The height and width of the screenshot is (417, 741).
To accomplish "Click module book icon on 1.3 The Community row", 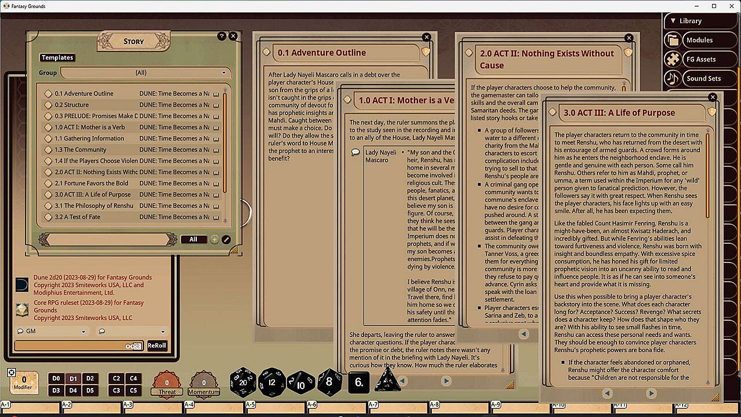I will pyautogui.click(x=215, y=150).
